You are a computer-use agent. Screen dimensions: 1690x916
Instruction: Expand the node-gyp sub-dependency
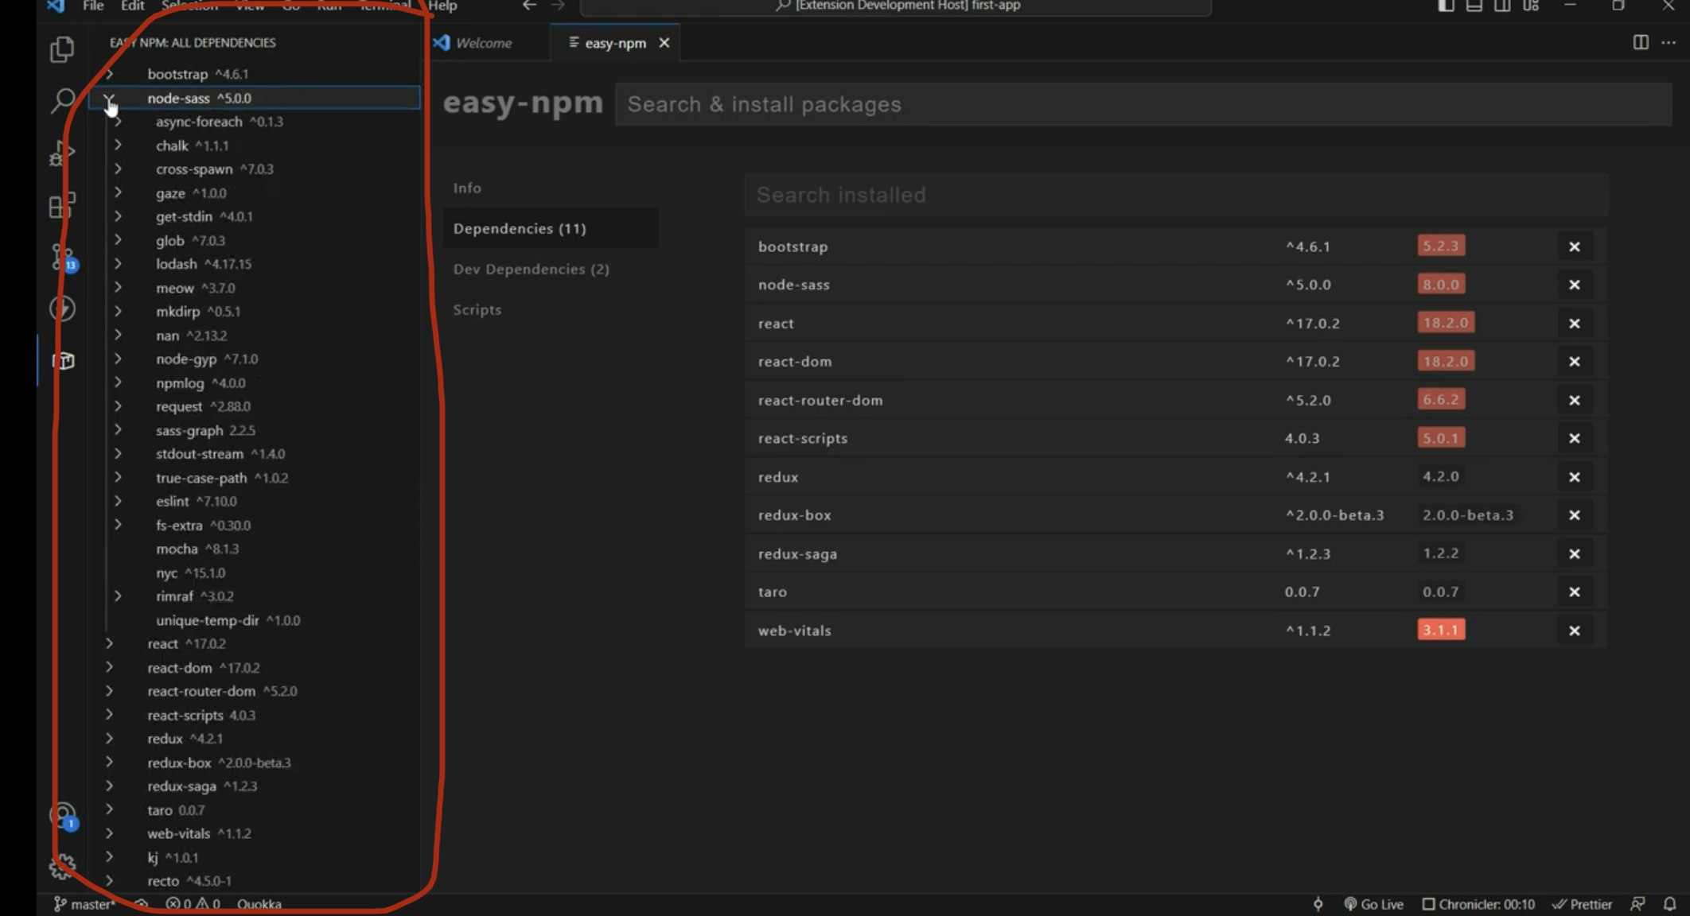118,359
